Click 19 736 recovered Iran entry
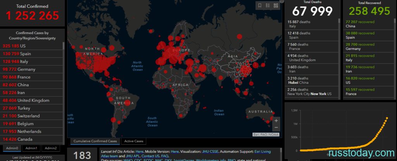397x161 pixels. (x=368, y=69)
